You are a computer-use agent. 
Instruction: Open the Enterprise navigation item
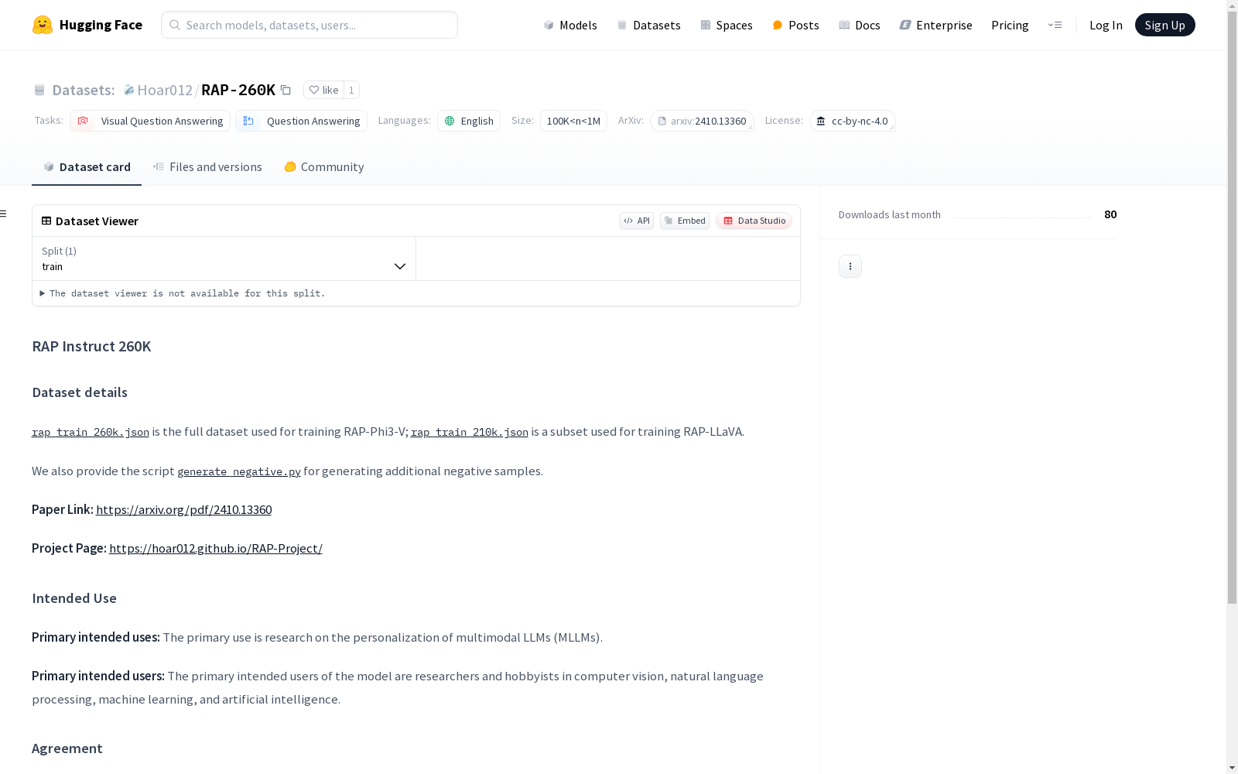pyautogui.click(x=935, y=25)
